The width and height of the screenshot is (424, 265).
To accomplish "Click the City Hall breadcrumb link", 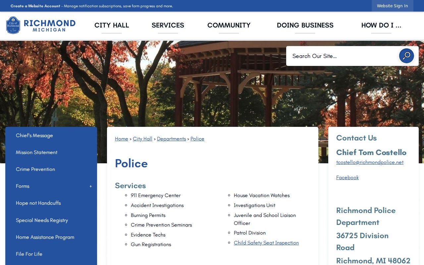I will click(x=143, y=139).
